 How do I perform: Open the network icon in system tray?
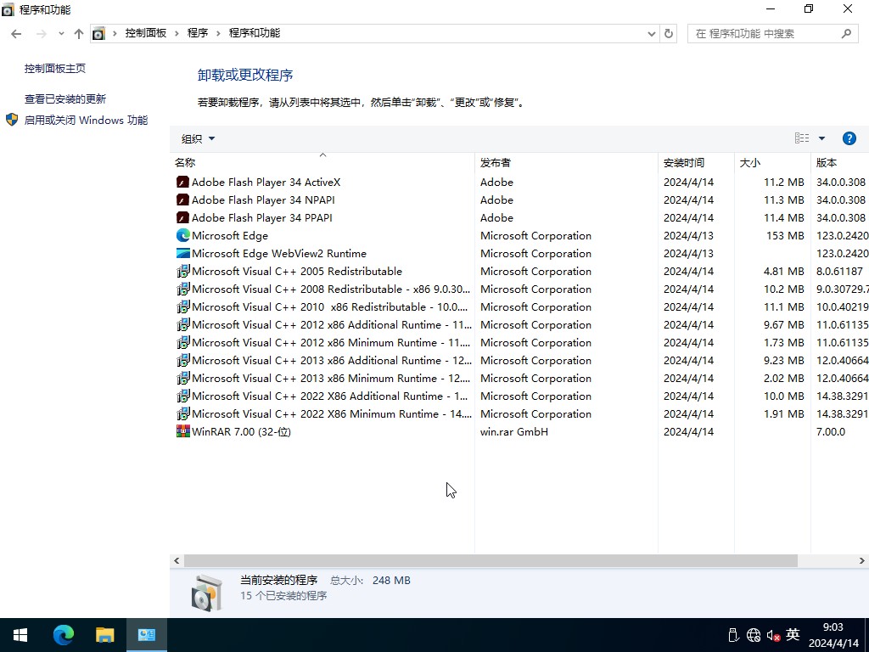(753, 635)
